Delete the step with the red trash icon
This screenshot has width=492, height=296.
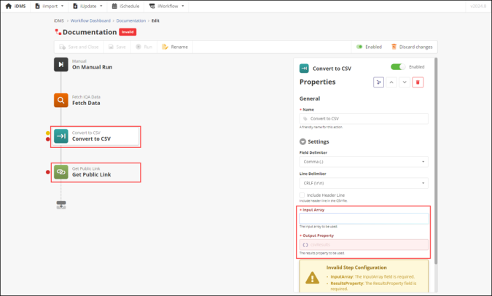point(418,82)
